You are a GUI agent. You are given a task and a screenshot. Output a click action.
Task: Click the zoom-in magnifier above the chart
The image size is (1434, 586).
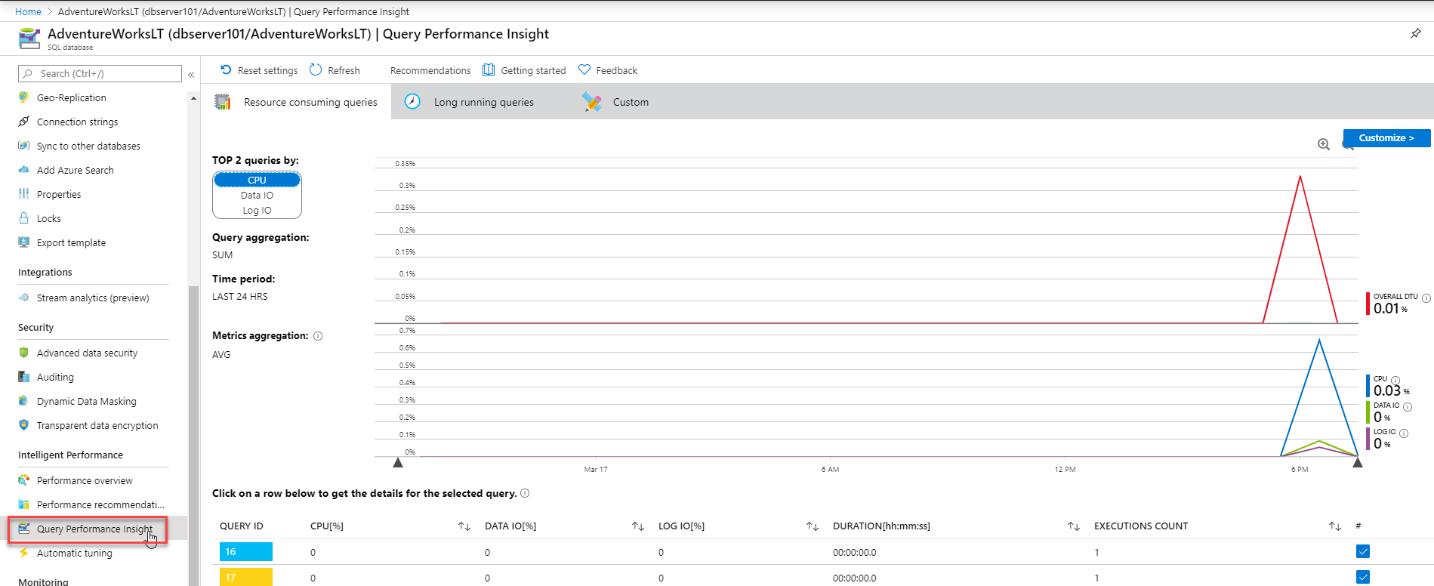(x=1324, y=144)
